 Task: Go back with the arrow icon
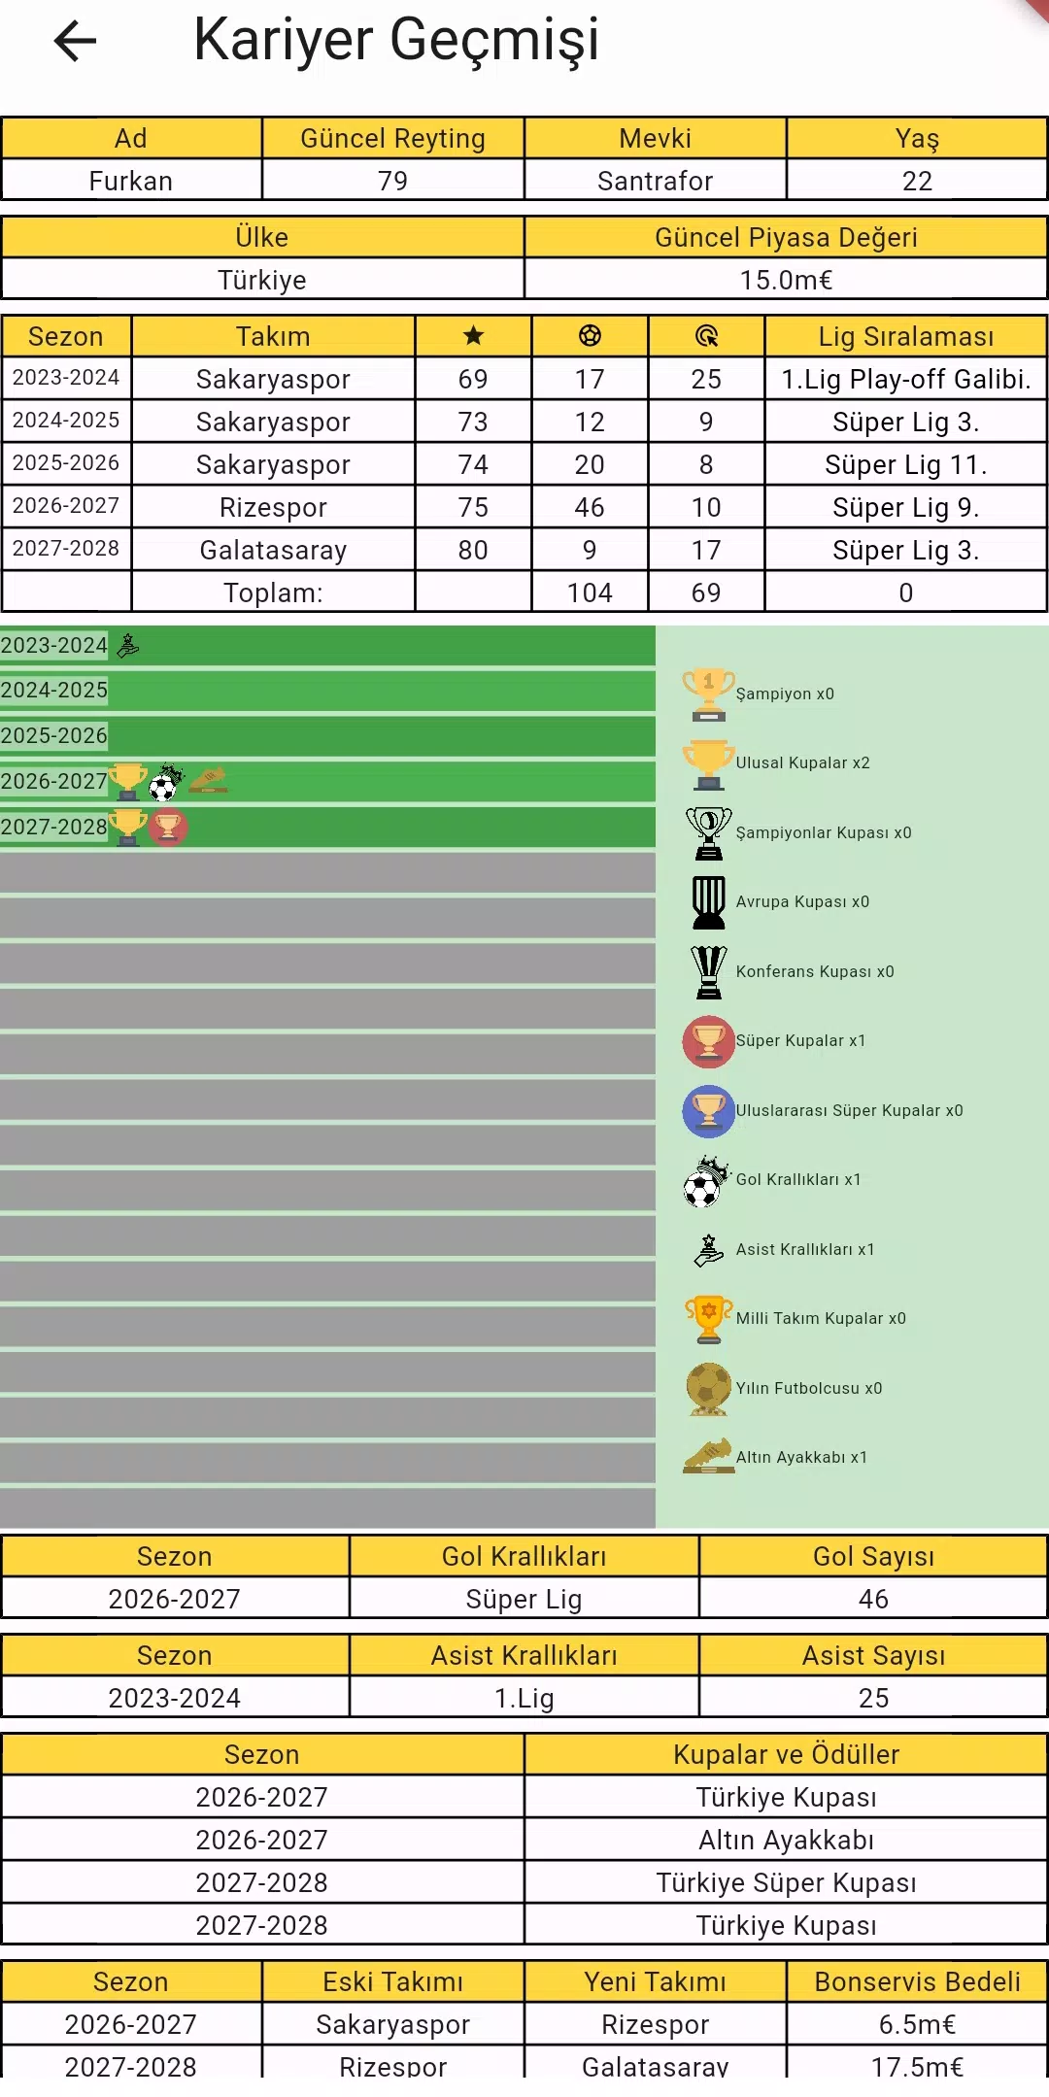pos(75,41)
